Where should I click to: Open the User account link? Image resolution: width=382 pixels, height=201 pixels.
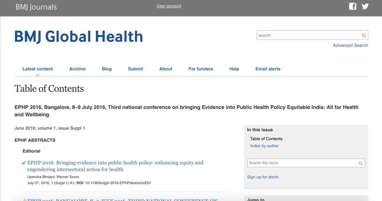coord(169,6)
